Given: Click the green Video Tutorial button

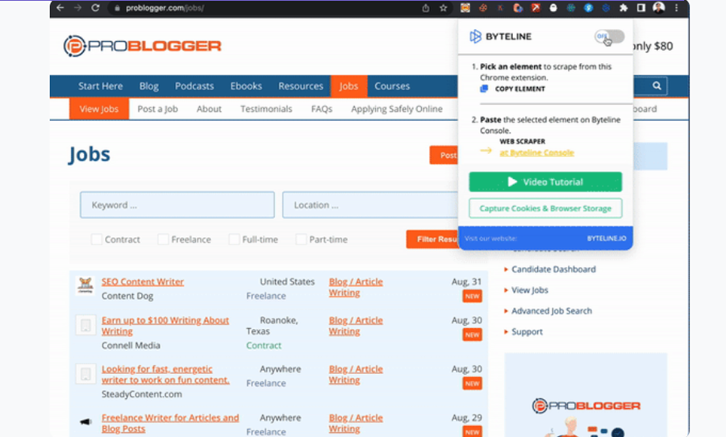Looking at the screenshot, I should [545, 182].
